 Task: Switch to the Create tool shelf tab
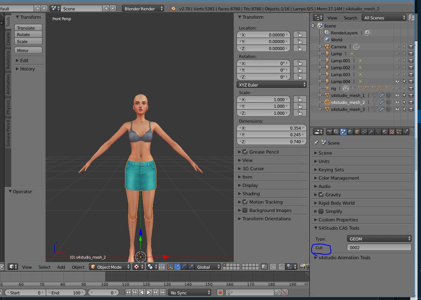8,39
